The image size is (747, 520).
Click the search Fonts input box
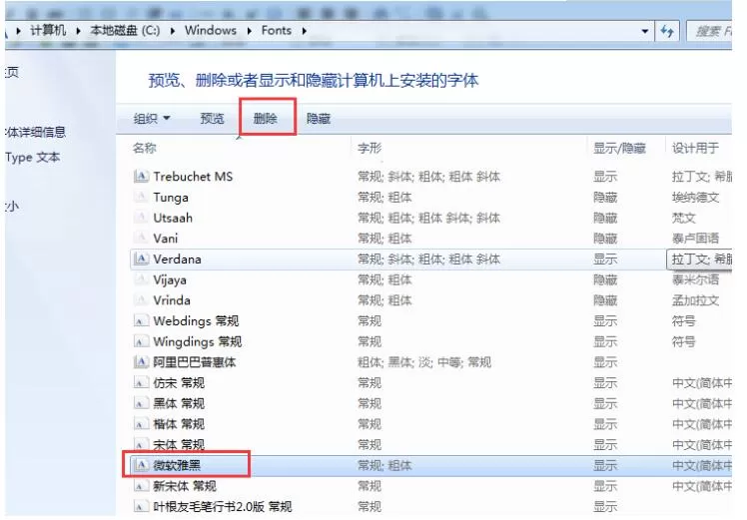click(x=709, y=31)
